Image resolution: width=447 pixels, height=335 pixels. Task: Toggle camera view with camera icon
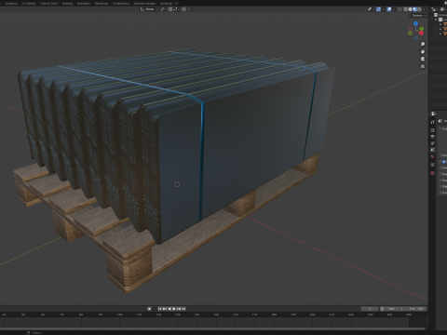tap(423, 59)
